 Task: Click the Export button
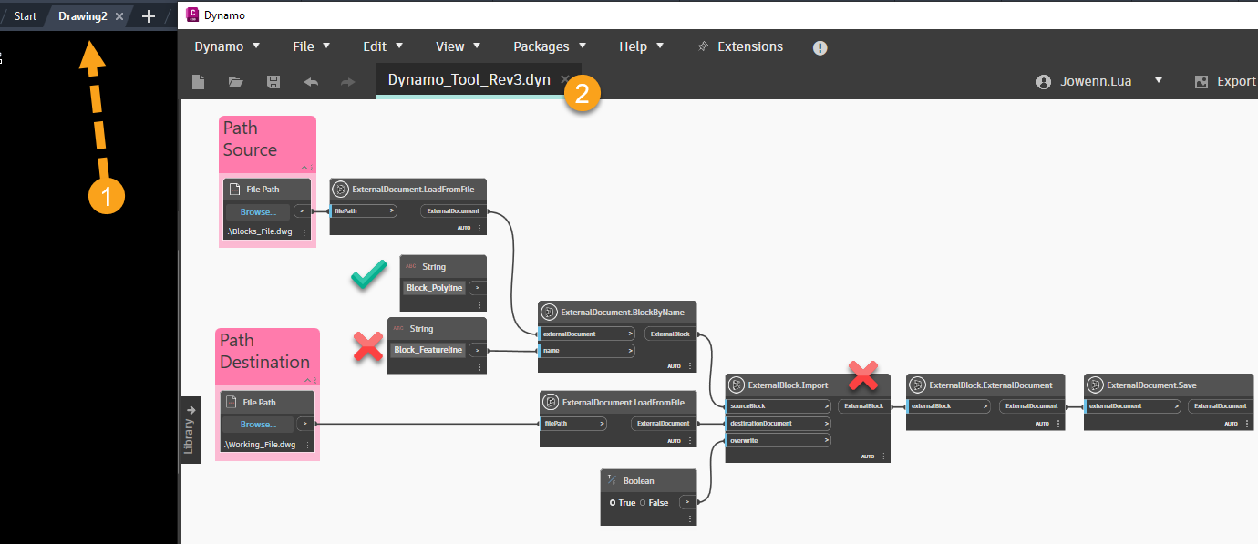click(x=1232, y=81)
